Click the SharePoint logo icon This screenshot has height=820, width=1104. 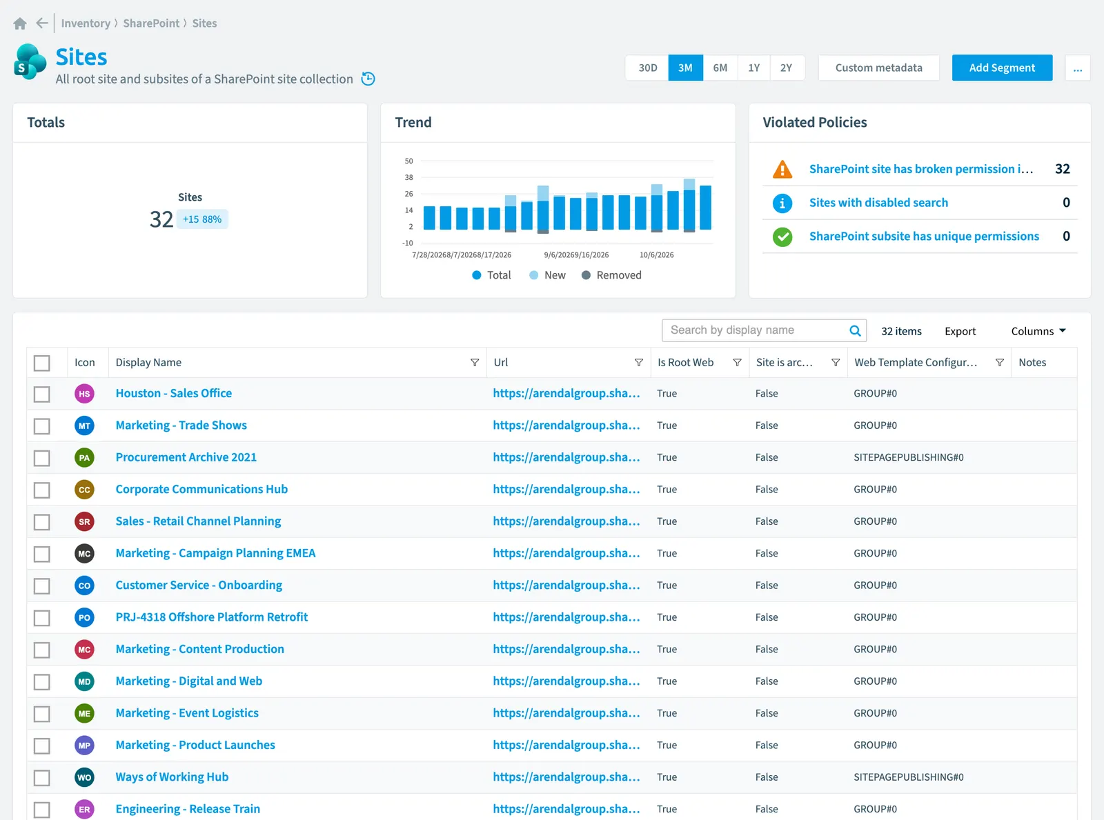[30, 61]
